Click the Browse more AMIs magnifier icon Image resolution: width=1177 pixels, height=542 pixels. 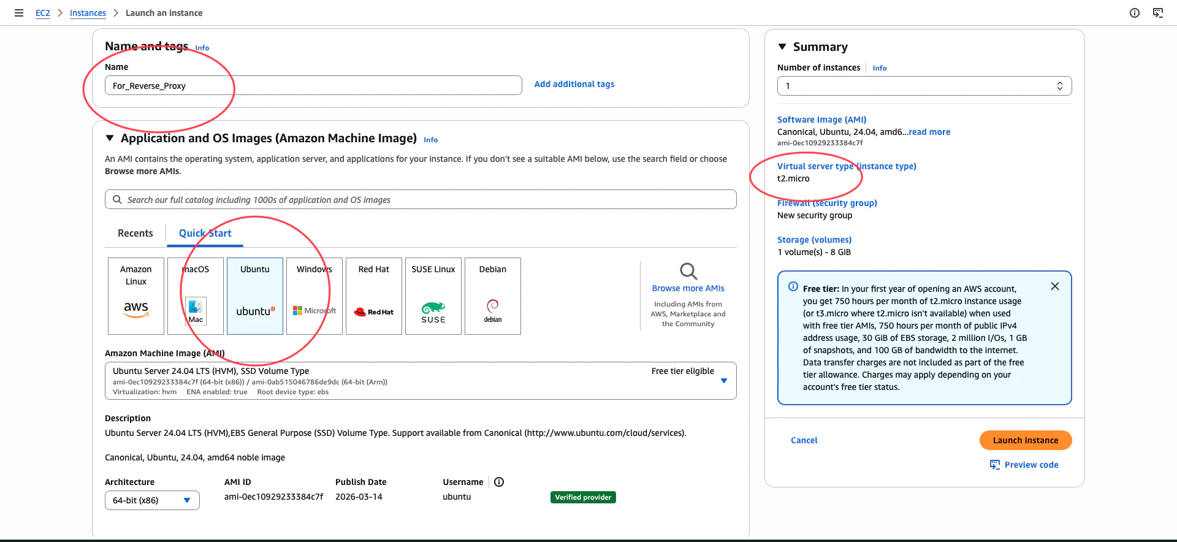pos(688,271)
